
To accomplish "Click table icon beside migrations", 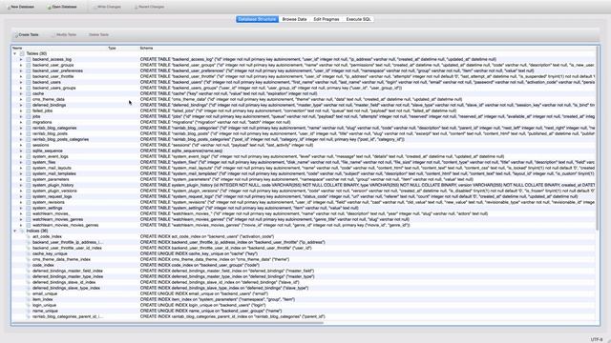I will [x=29, y=123].
